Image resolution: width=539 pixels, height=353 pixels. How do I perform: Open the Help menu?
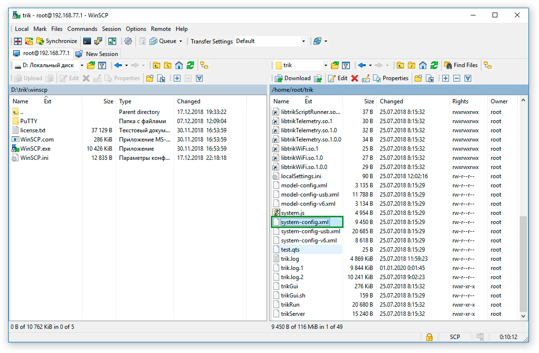(181, 29)
